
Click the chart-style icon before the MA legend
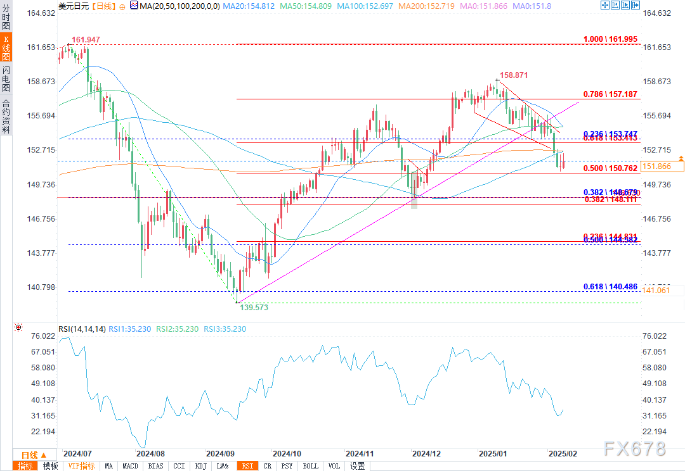click(134, 5)
